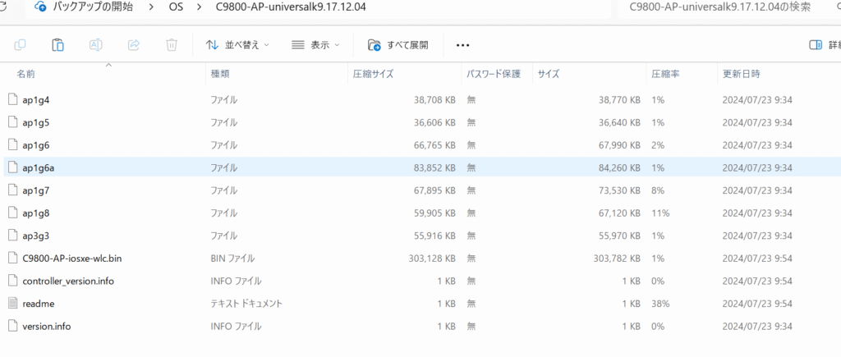841x357 pixels.
Task: Click the refresh arrow in the address bar
Action: point(2,7)
